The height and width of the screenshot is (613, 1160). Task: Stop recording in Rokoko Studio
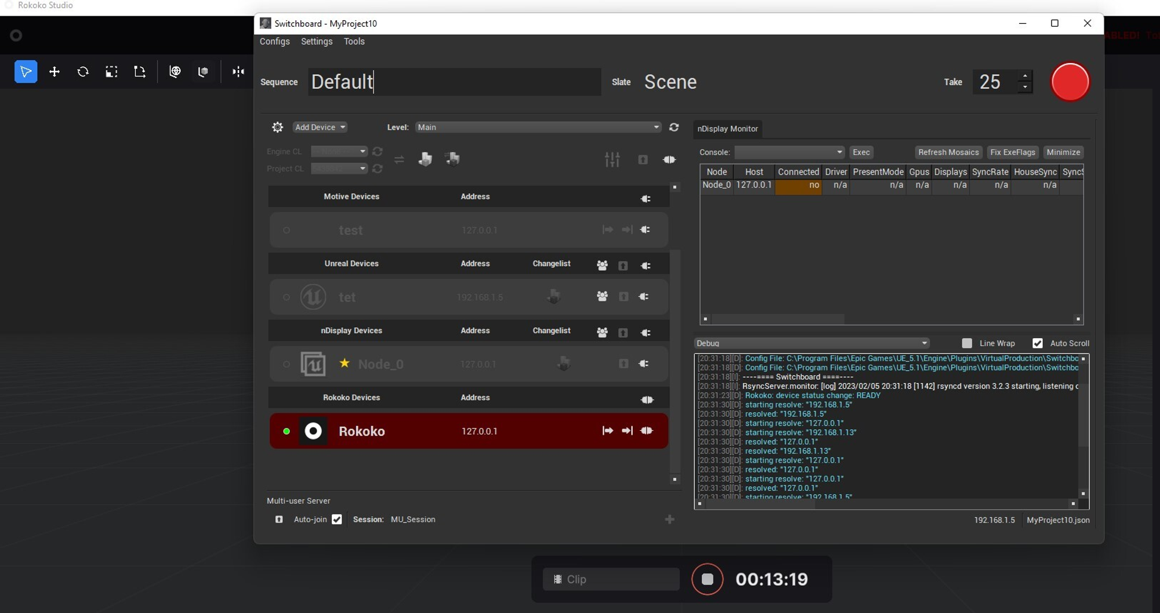707,579
